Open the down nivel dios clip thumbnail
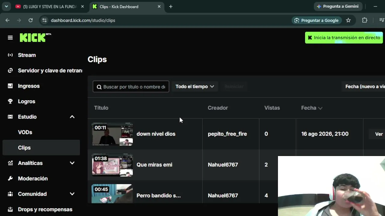 [x=112, y=134]
